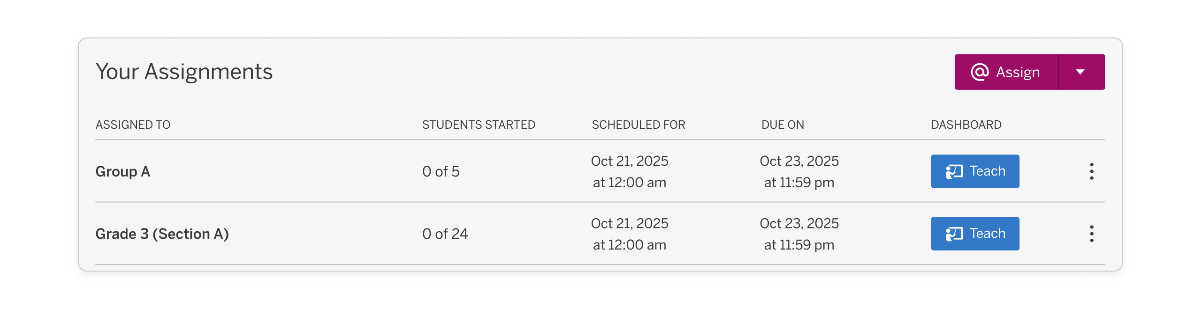Click the SCHEDULED FOR column heading

(639, 124)
